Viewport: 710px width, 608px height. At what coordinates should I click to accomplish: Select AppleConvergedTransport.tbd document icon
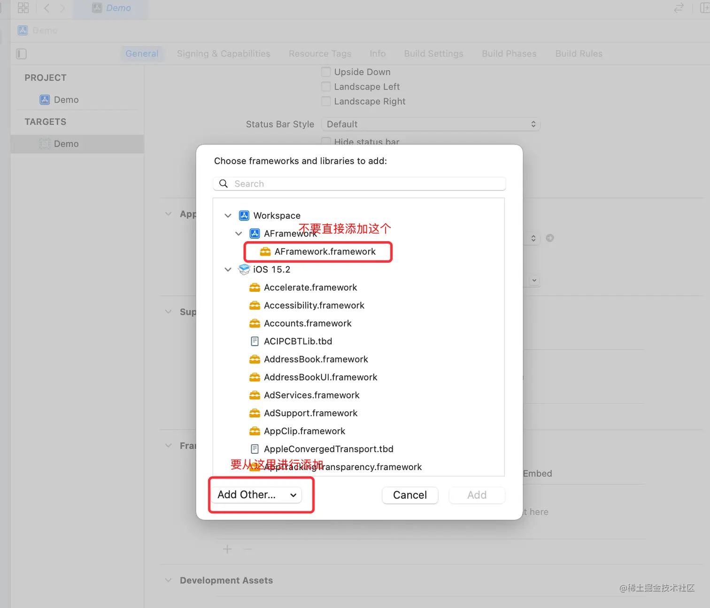pos(255,449)
